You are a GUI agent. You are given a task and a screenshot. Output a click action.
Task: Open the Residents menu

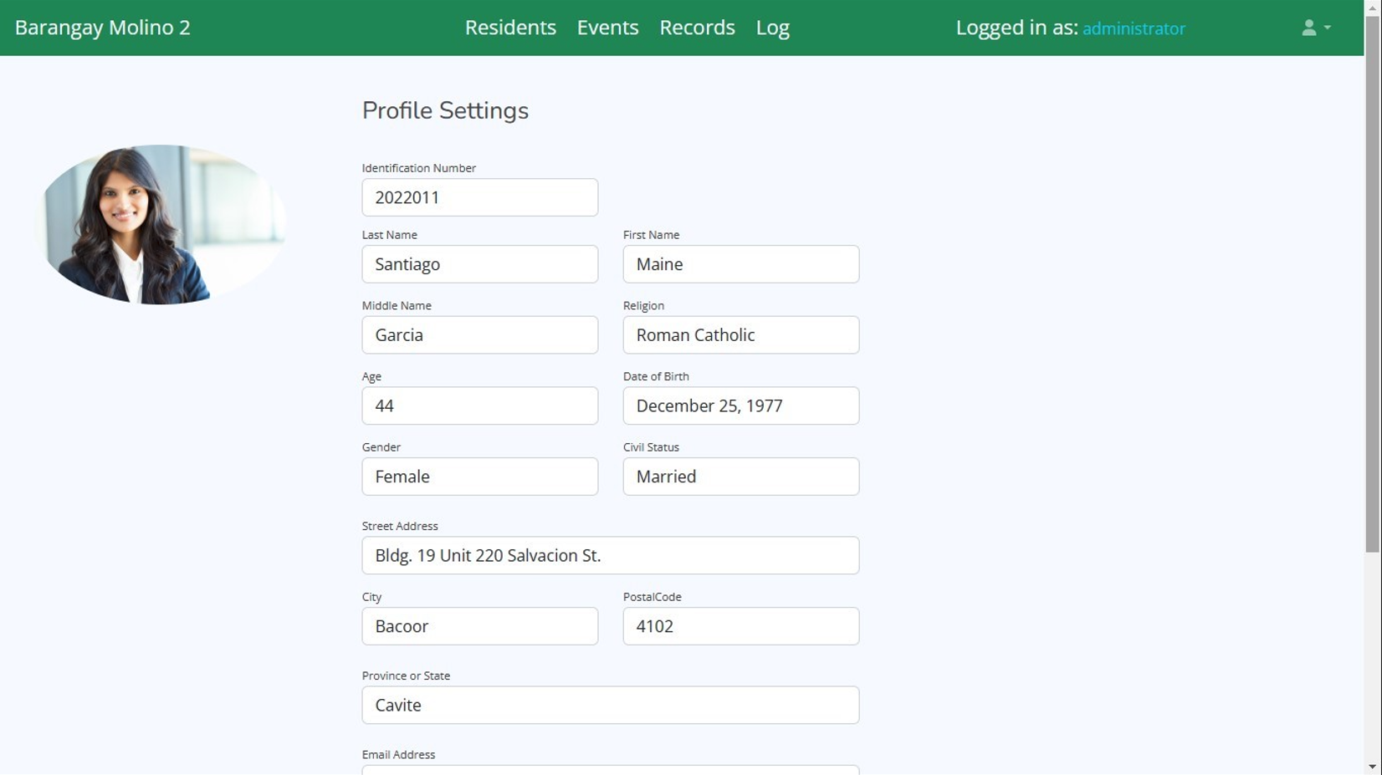[x=510, y=28]
